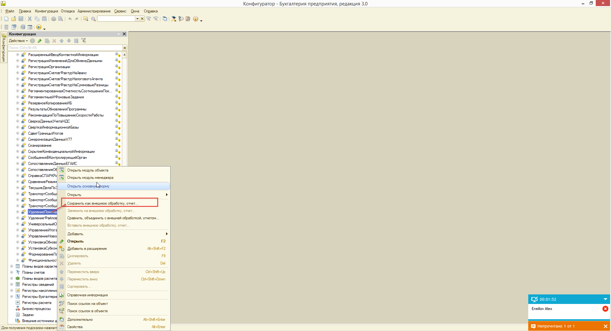Click the About info icon
Image resolution: width=611 pixels, height=331 pixels.
coord(196,19)
